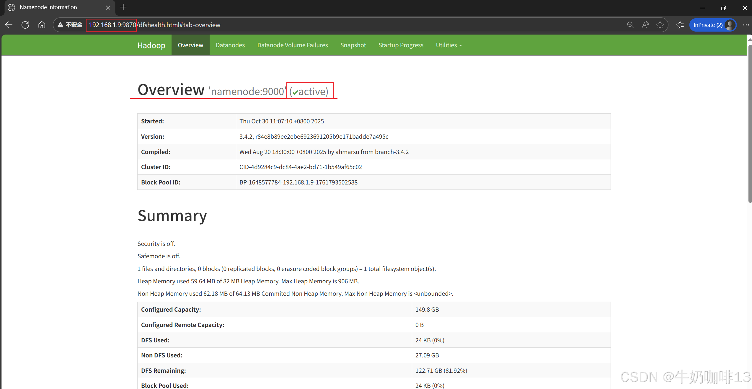
Task: Add this page to favorites
Action: pos(660,25)
